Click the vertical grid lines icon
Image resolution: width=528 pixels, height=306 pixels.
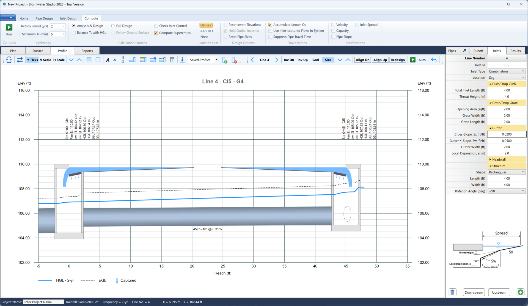coord(98,60)
